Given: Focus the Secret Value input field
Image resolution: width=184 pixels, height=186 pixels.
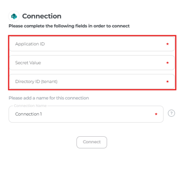Looking at the screenshot, I should click(92, 63).
